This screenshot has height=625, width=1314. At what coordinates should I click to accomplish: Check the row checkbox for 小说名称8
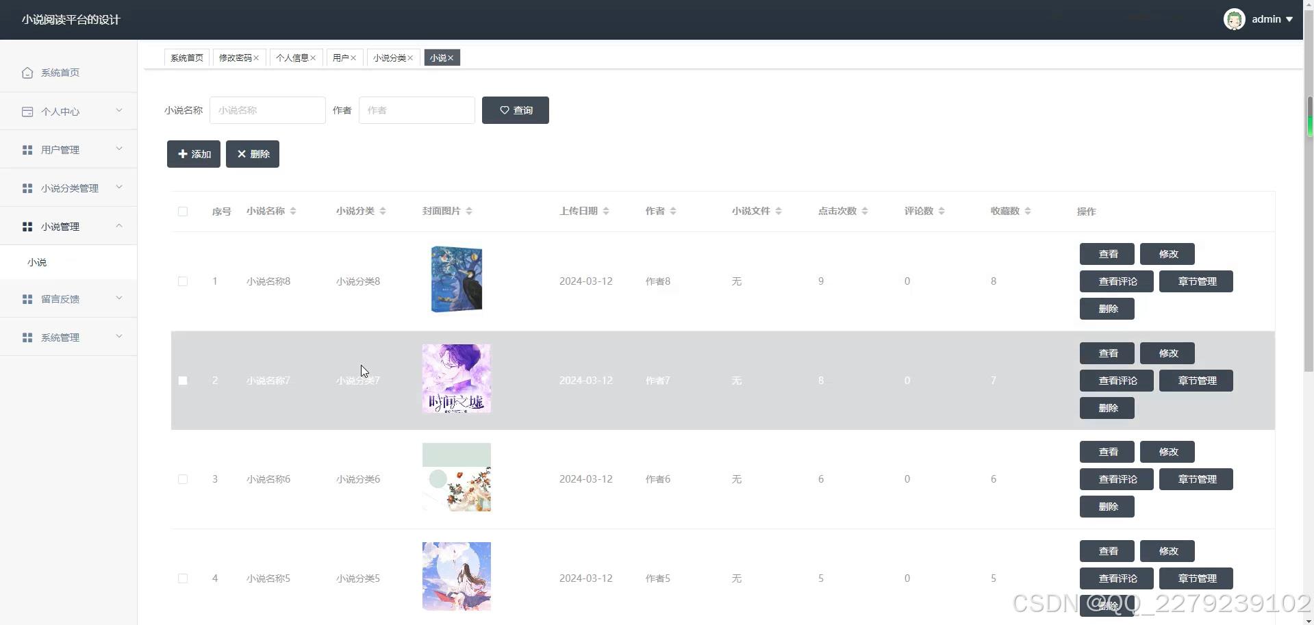tap(182, 281)
